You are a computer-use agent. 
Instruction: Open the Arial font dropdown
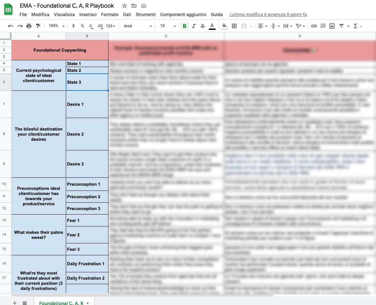coord(138,26)
